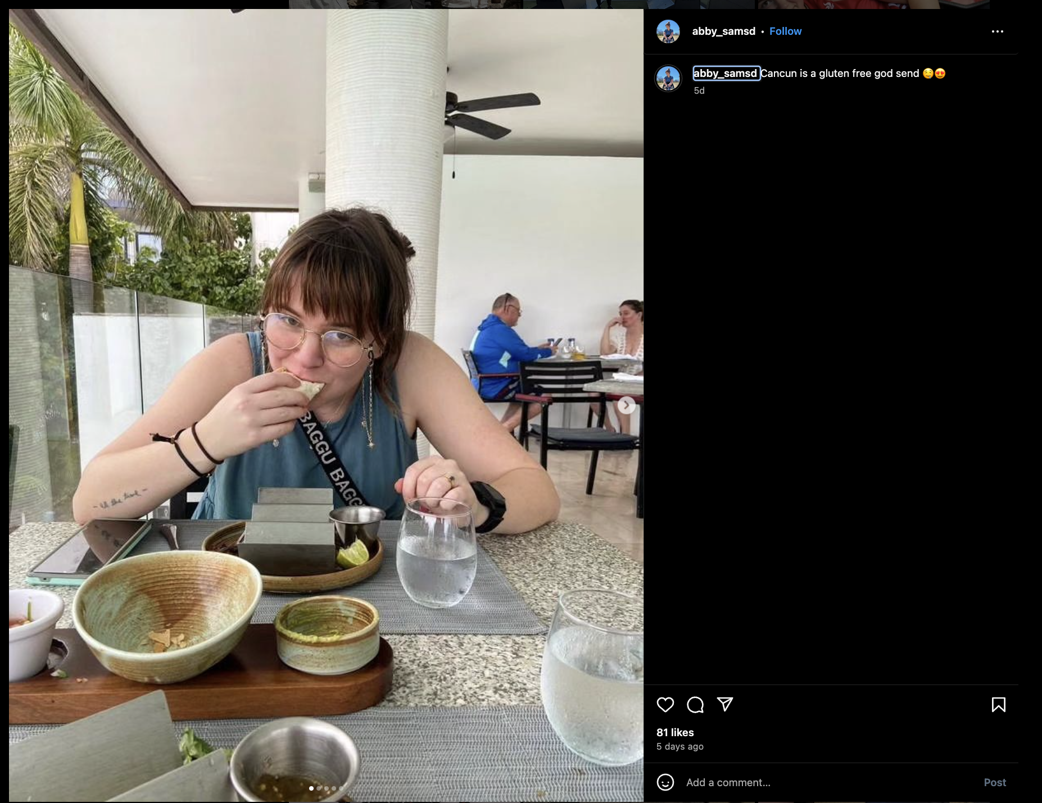Open the three-dot more options menu

(x=997, y=31)
